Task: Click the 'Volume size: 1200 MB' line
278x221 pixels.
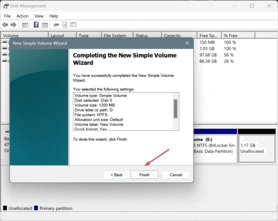Action: click(94, 105)
